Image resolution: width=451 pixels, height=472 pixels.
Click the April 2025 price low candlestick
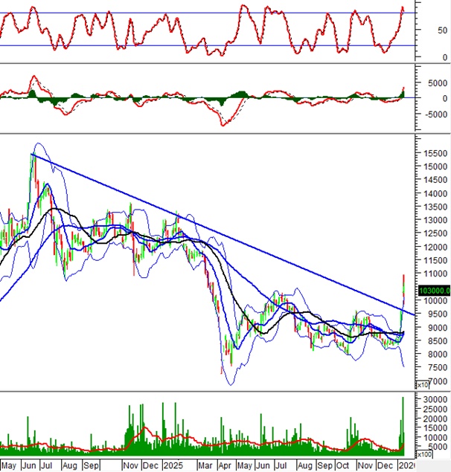[223, 369]
